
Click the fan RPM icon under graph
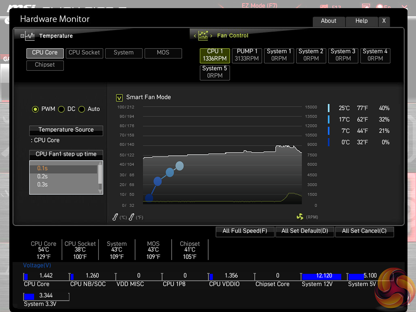[300, 217]
